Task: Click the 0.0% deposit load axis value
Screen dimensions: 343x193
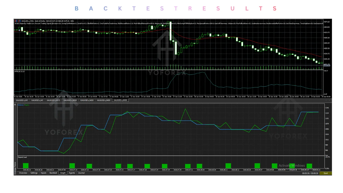Action: click(x=327, y=168)
